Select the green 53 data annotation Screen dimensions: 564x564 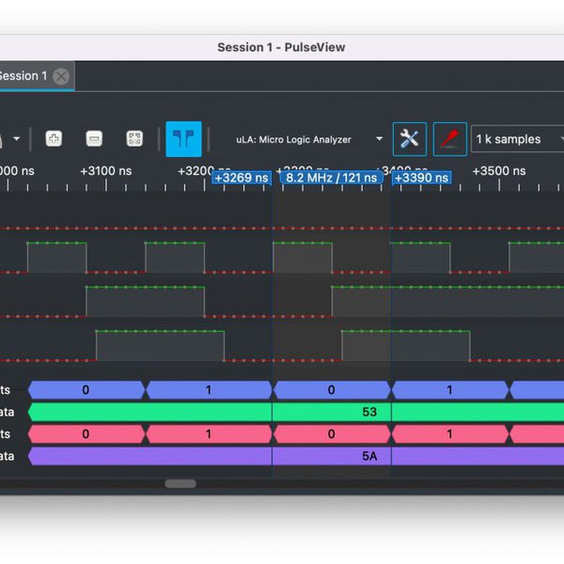(369, 412)
